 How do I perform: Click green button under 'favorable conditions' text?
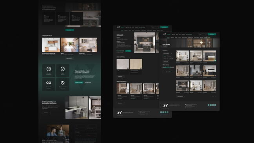(79, 82)
